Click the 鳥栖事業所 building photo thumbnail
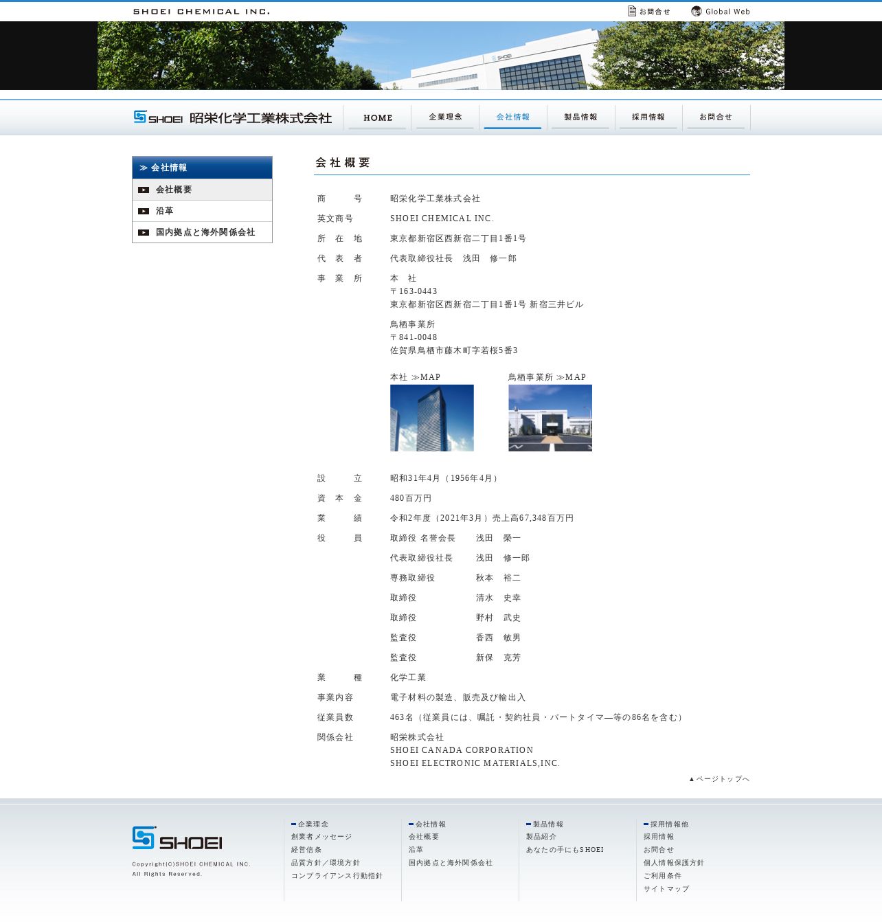The height and width of the screenshot is (922, 882). coord(550,418)
